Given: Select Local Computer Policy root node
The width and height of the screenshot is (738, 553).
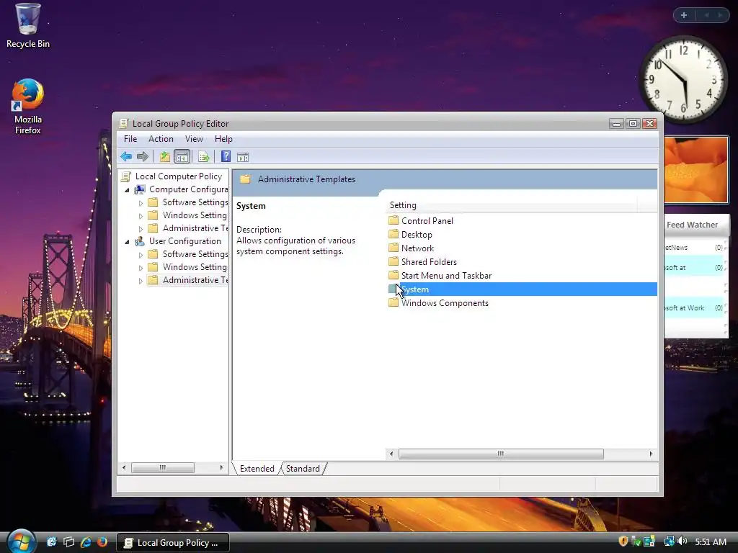Looking at the screenshot, I should [179, 176].
